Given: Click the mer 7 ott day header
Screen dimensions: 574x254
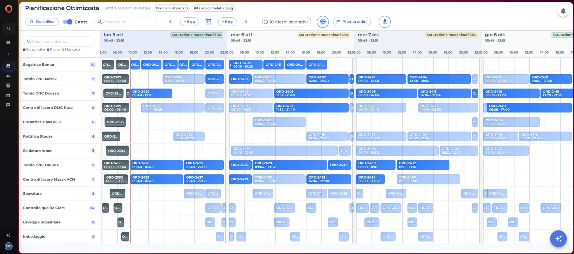Looking at the screenshot, I should [x=368, y=35].
